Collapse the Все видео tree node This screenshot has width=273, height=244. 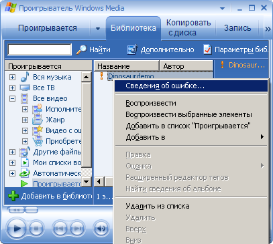pos(12,98)
